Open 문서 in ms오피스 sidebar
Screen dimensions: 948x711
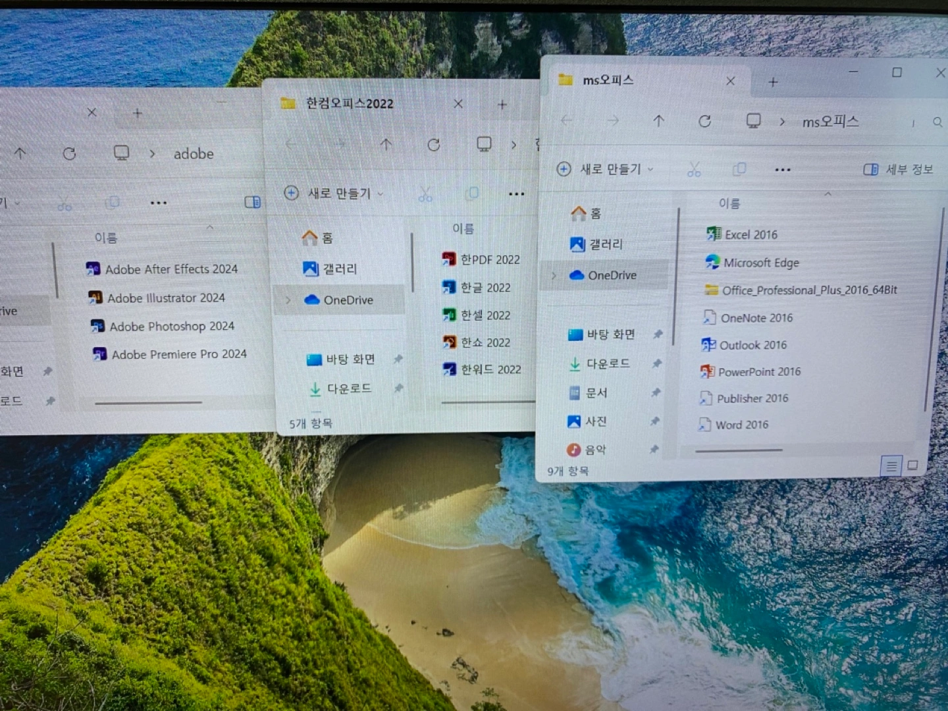[587, 393]
